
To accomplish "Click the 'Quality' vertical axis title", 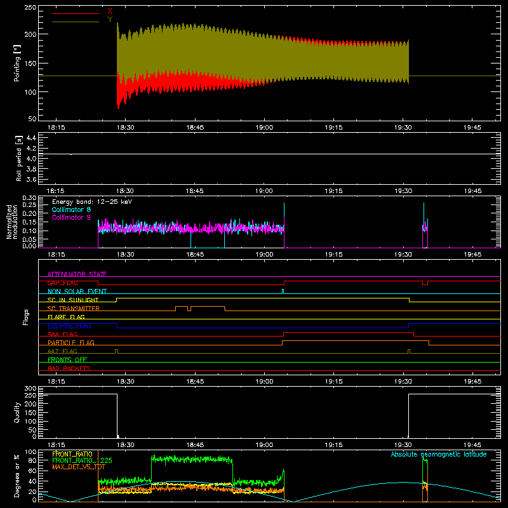I will pyautogui.click(x=17, y=412).
